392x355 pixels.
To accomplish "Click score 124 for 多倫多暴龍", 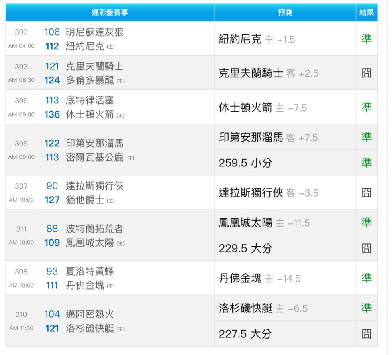I will pyautogui.click(x=52, y=80).
